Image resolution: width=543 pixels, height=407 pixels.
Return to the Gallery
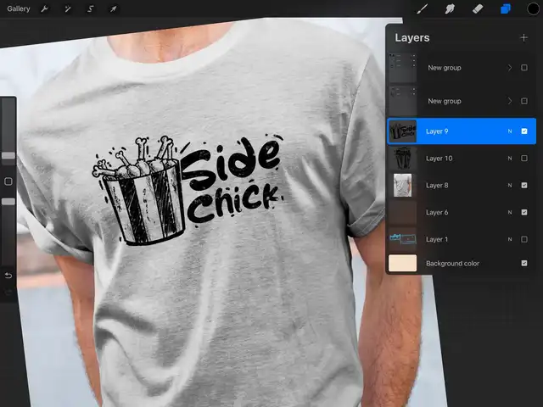pos(18,9)
